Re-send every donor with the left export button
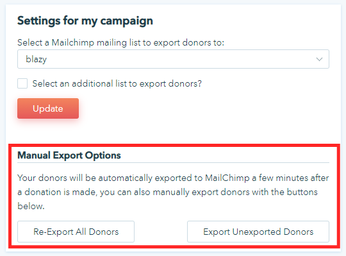The image size is (346, 256). tap(76, 232)
